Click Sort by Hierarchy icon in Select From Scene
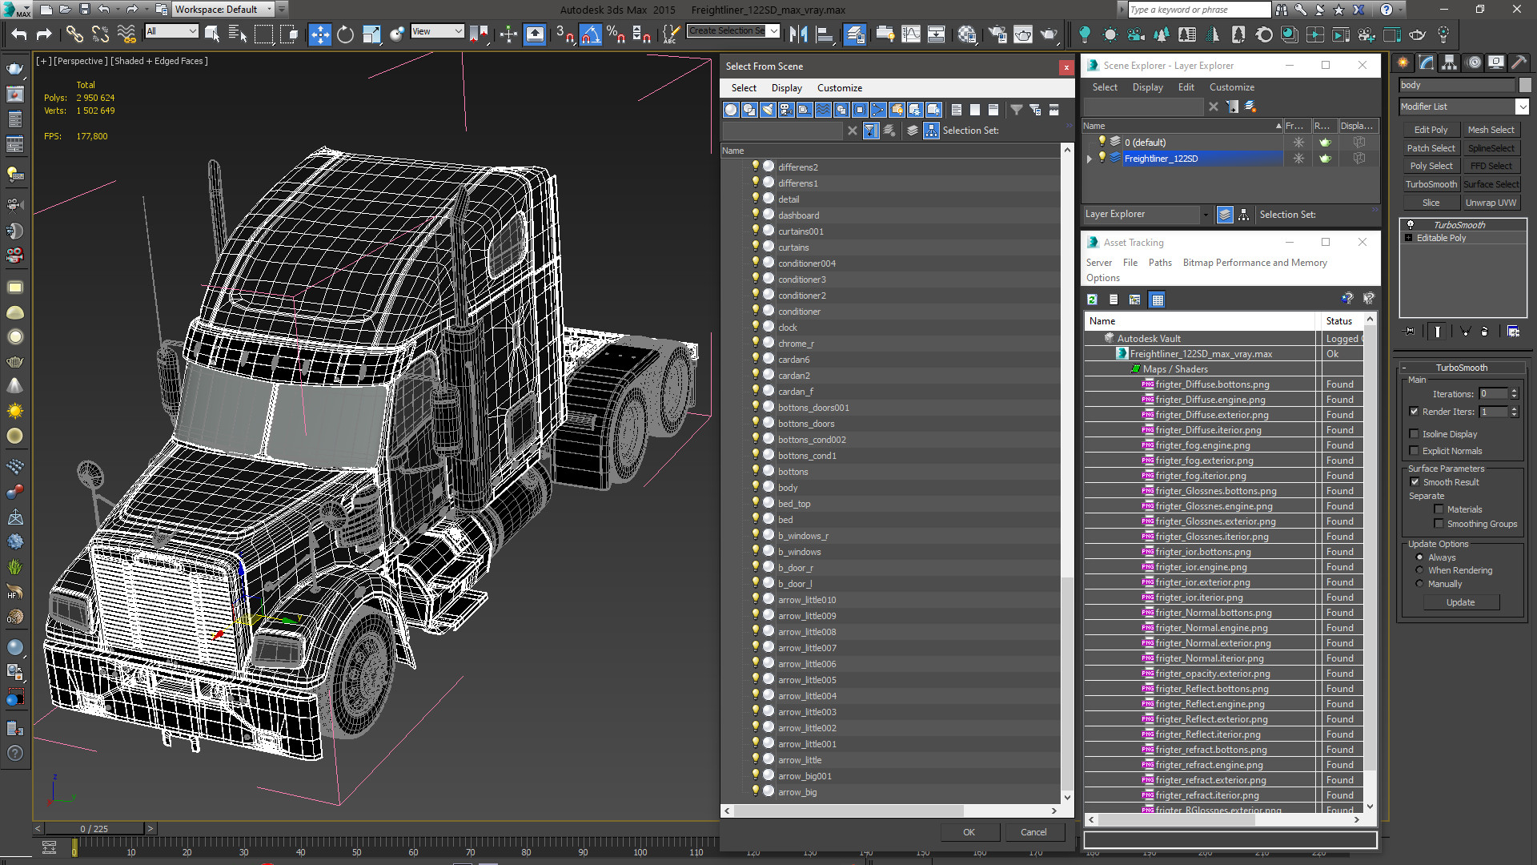Screen dimensions: 1537x865 click(931, 131)
